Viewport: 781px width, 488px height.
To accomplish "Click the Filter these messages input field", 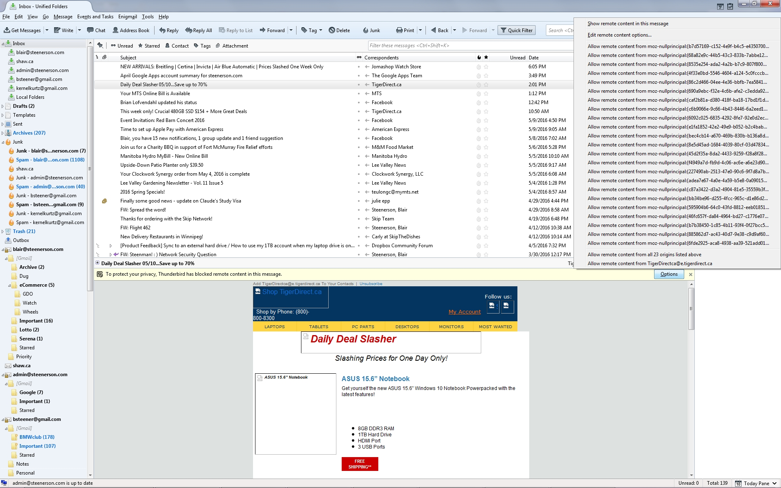I will (471, 46).
